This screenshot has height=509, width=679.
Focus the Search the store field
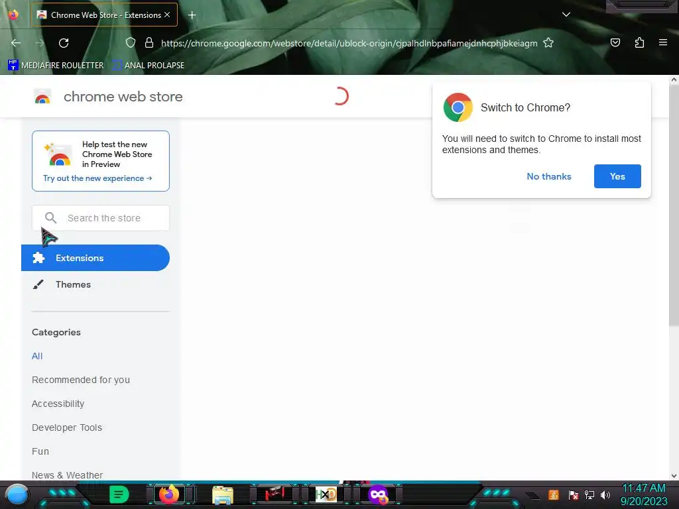coord(101,217)
